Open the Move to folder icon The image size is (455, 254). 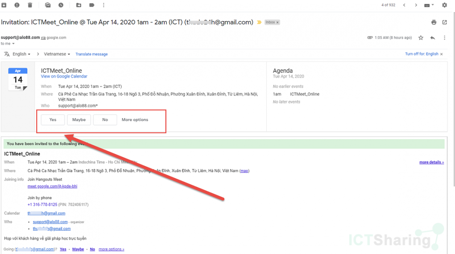point(79,5)
